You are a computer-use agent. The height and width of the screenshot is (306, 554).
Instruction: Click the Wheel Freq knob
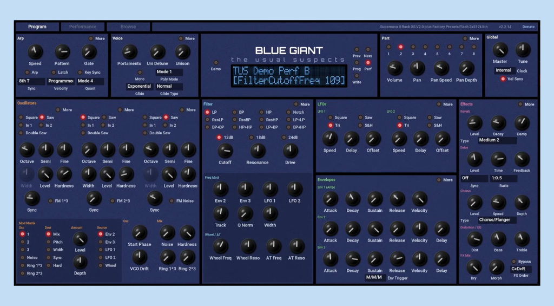coord(220,246)
